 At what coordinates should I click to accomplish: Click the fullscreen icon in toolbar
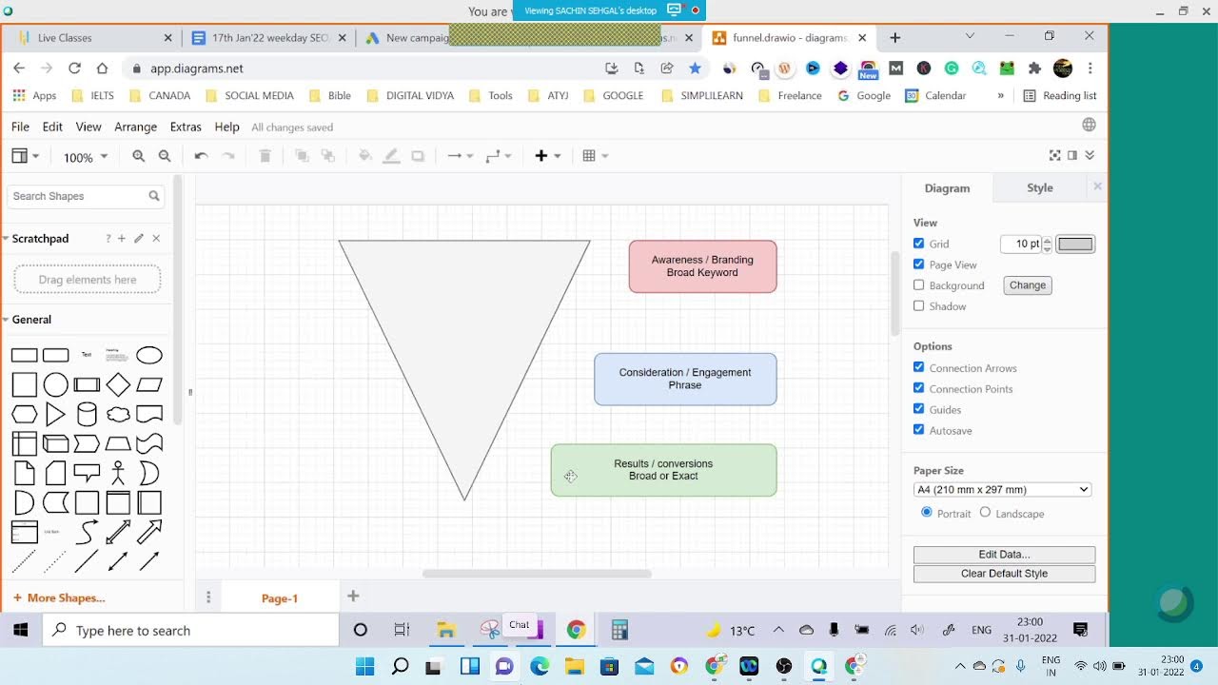tap(1054, 156)
